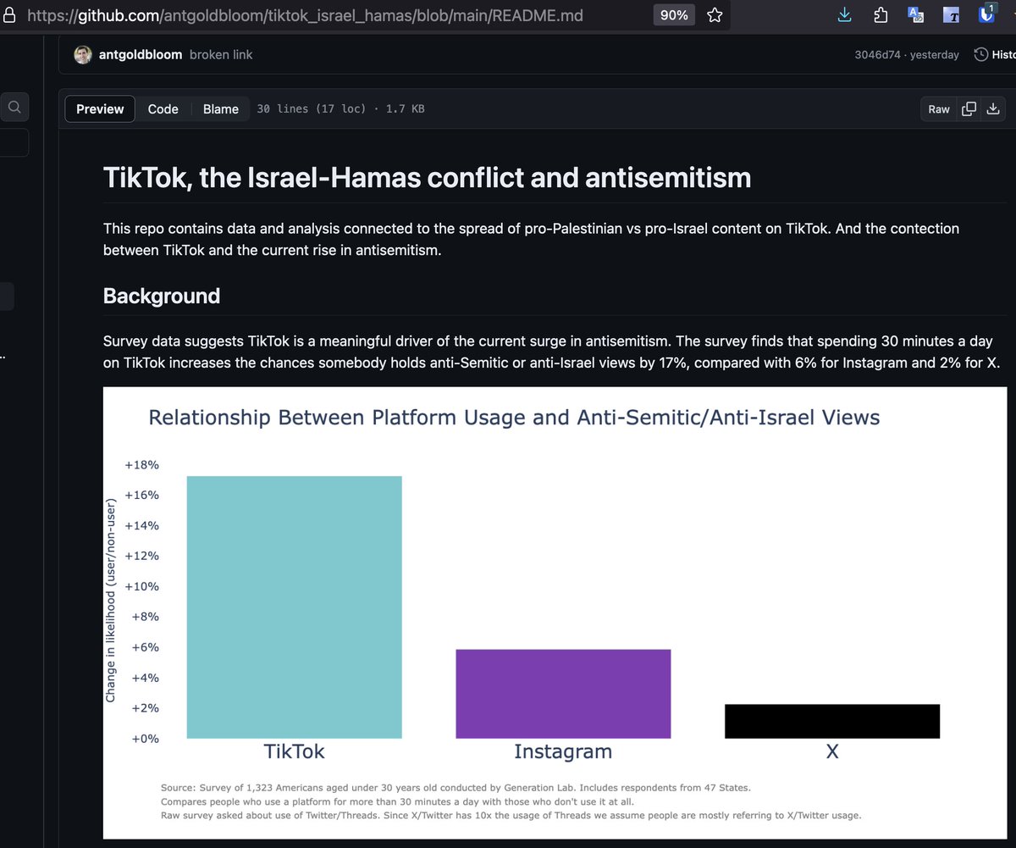The image size is (1016, 848).
Task: Click the +0% y-axis tick label
Action: pyautogui.click(x=145, y=738)
